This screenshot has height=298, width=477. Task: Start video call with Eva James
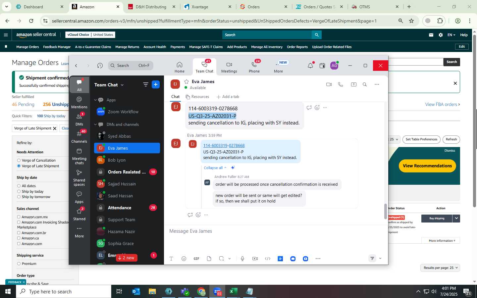[329, 84]
